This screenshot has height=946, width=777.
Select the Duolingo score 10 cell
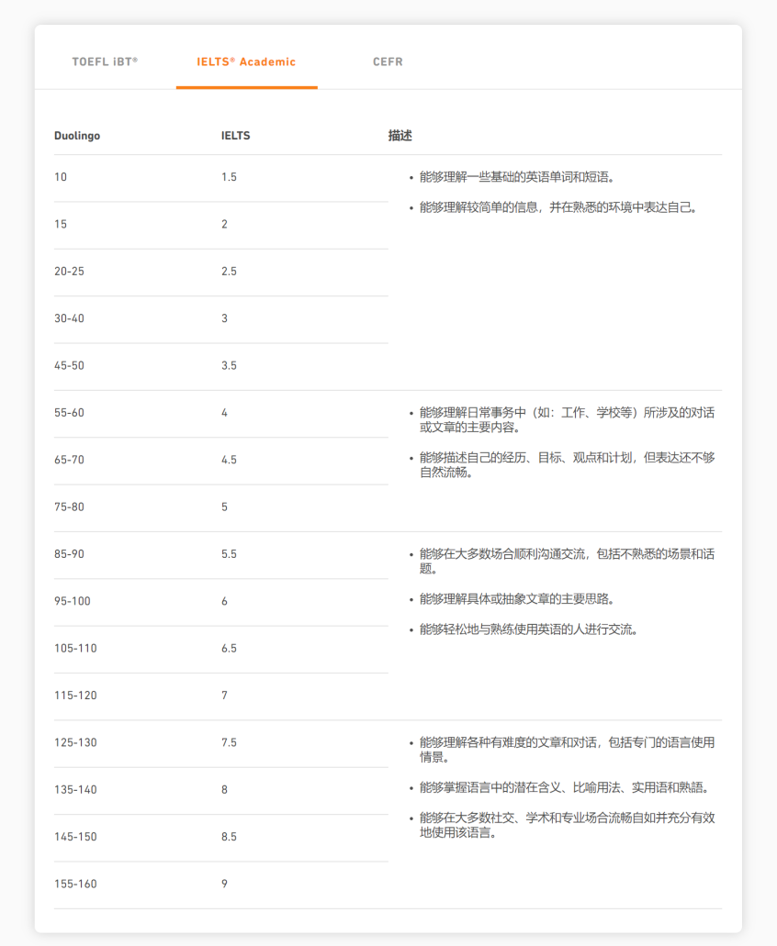61,177
